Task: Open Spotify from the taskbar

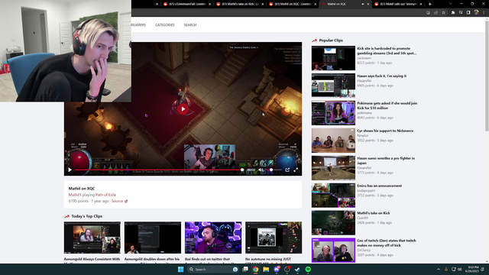Action: pos(308,270)
